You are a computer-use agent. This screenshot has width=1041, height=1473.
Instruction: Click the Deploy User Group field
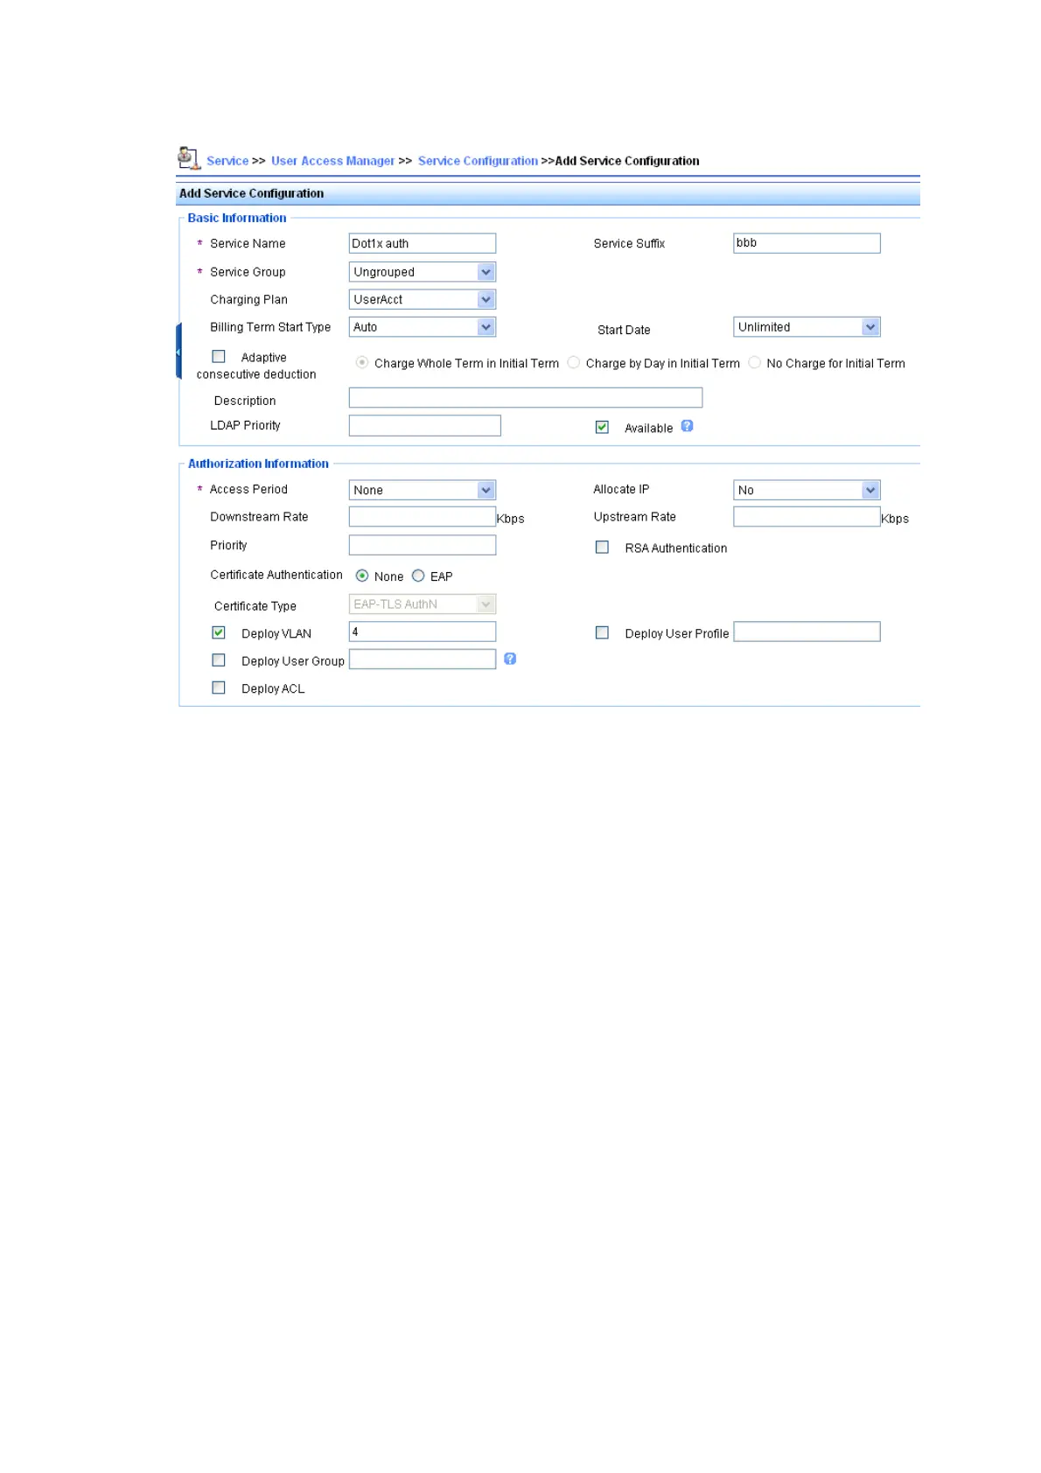pyautogui.click(x=423, y=659)
